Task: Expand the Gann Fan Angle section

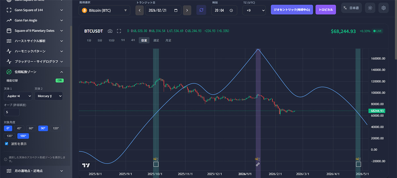Action: pyautogui.click(x=35, y=20)
